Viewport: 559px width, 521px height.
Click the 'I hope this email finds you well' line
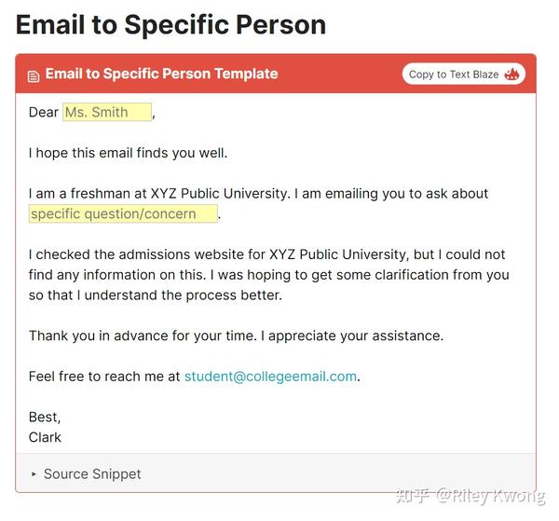click(x=128, y=153)
